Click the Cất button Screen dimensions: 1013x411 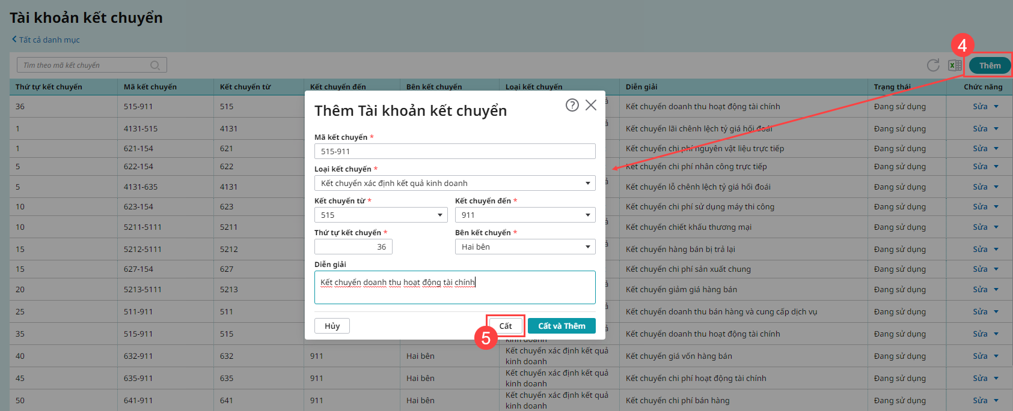506,326
